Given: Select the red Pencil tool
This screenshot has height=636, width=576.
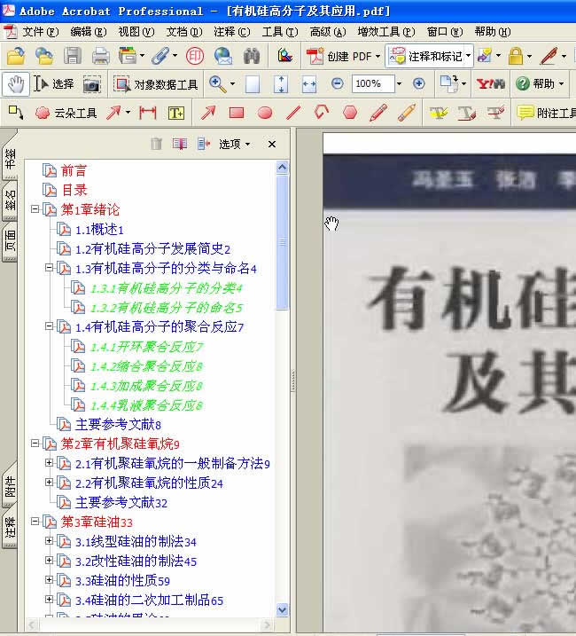Looking at the screenshot, I should pos(378,113).
